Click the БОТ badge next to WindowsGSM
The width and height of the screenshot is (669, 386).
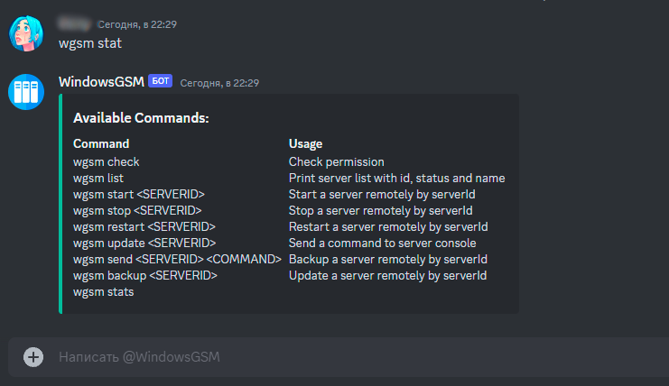(x=161, y=82)
